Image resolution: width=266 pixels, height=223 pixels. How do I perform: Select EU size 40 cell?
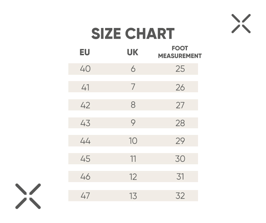pos(85,69)
